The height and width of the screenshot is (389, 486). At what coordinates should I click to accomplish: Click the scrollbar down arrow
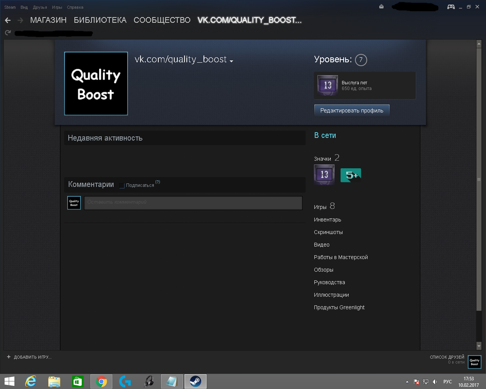pyautogui.click(x=479, y=346)
